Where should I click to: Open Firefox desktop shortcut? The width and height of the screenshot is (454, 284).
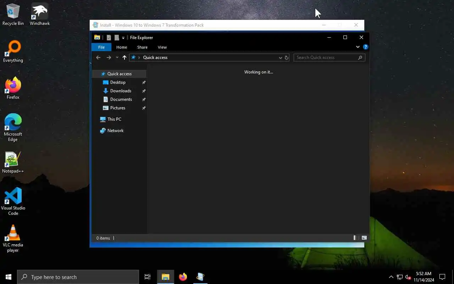click(x=13, y=88)
